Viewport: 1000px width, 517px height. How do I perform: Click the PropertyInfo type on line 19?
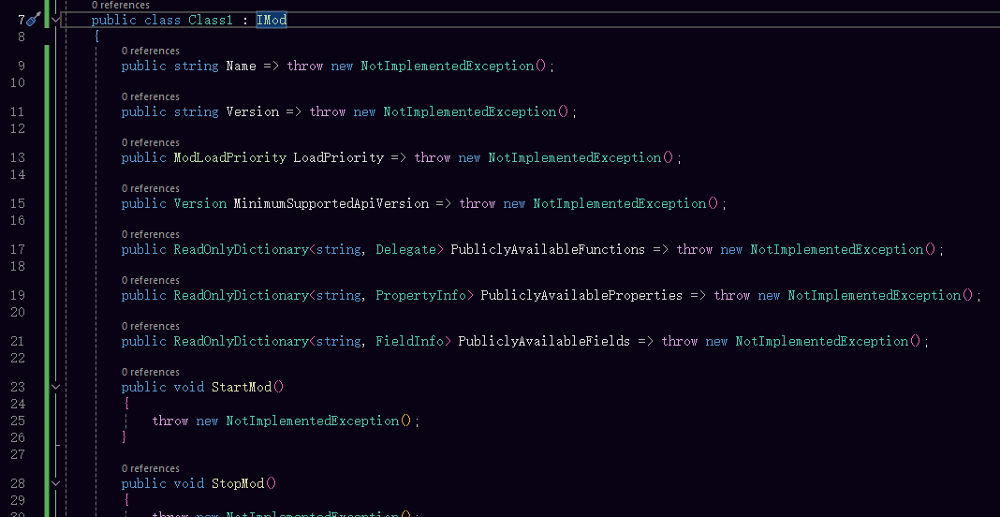[x=420, y=296]
